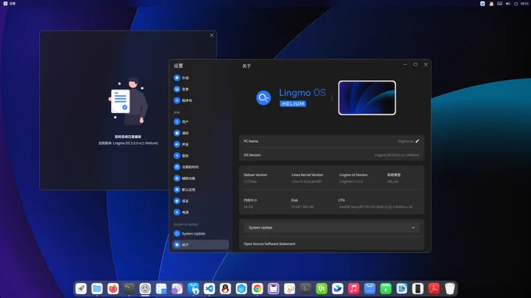Open the terminal from the dock

point(129,289)
